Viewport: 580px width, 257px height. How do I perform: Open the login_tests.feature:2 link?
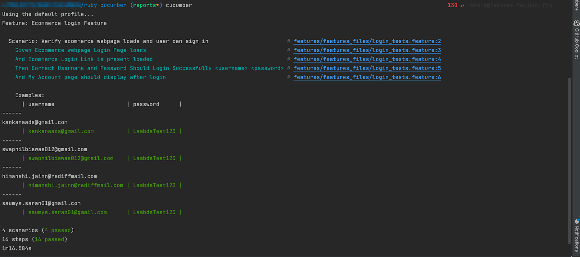[367, 41]
